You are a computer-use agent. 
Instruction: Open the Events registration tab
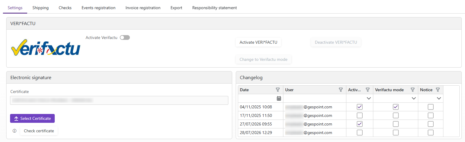[99, 8]
